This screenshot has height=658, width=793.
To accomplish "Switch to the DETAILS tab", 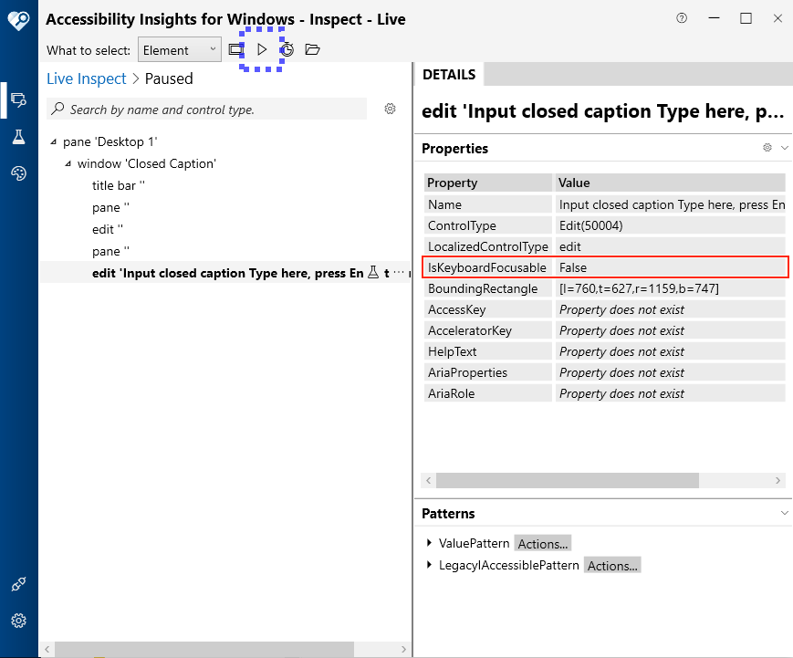I will click(x=449, y=74).
